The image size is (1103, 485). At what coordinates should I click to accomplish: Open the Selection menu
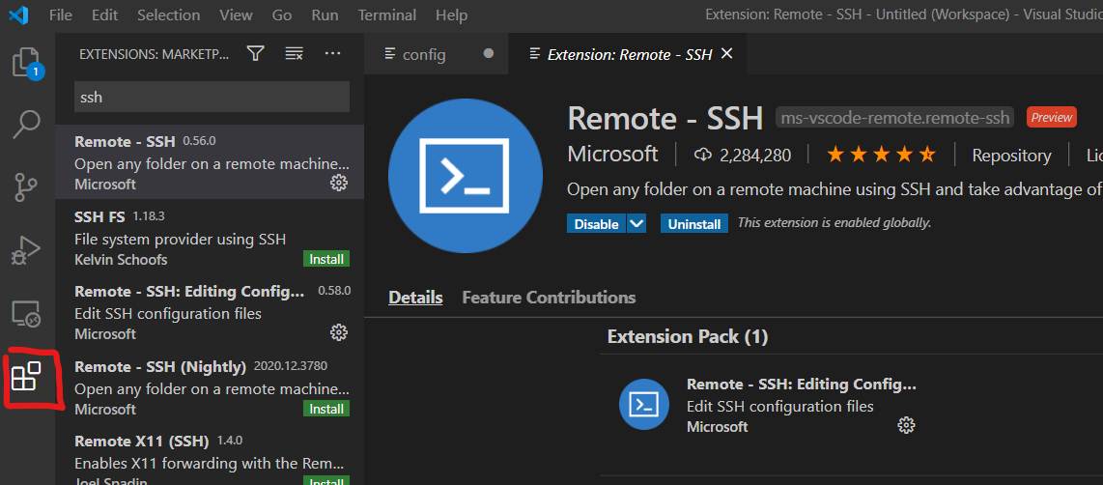pyautogui.click(x=168, y=14)
